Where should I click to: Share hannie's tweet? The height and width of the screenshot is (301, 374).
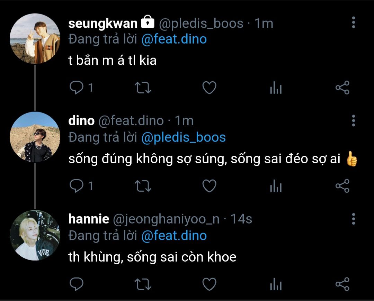[342, 284]
